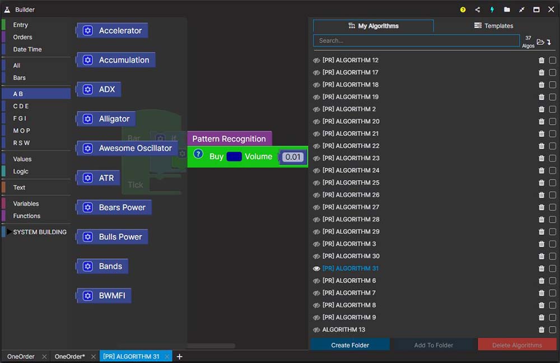Click the lightning bolt icon in the title bar
This screenshot has width=560, height=363.
click(492, 10)
